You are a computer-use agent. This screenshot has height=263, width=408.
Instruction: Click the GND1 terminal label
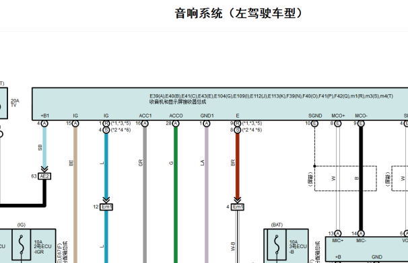[207, 116]
